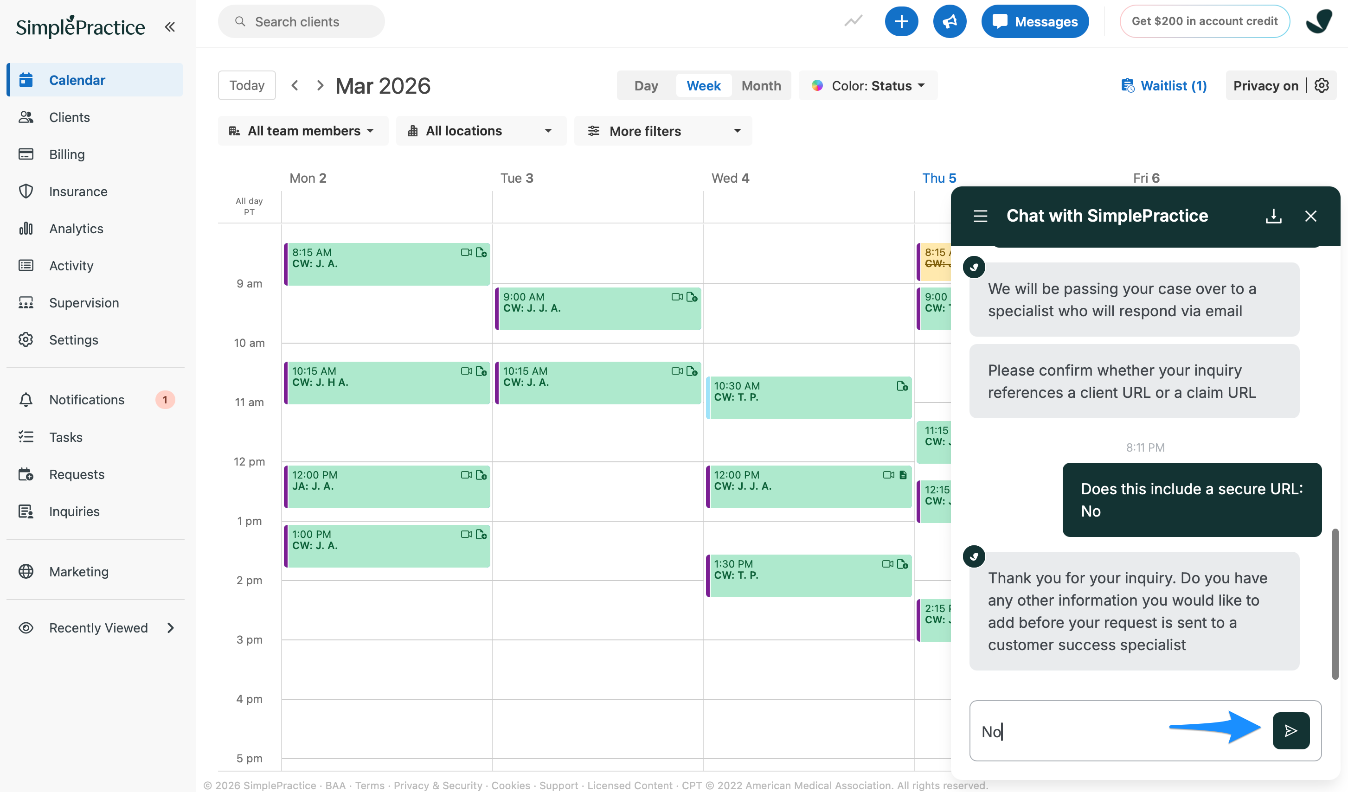Open the Messages button
The height and width of the screenshot is (792, 1348).
click(1034, 21)
